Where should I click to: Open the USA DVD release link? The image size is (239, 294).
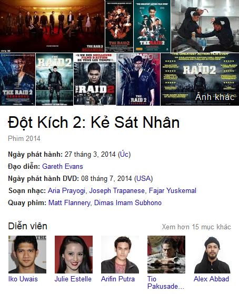click(143, 178)
